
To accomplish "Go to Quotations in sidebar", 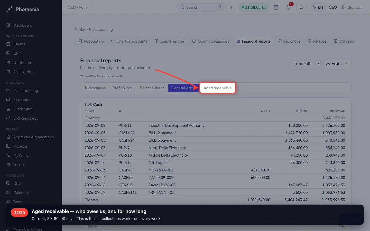I will pos(23,63).
